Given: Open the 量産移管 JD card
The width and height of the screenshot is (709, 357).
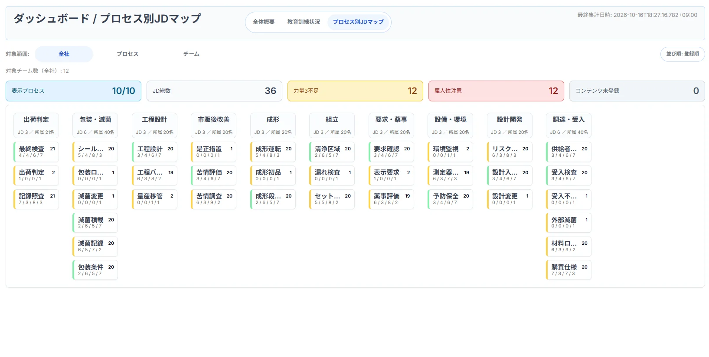Looking at the screenshot, I should (x=154, y=199).
